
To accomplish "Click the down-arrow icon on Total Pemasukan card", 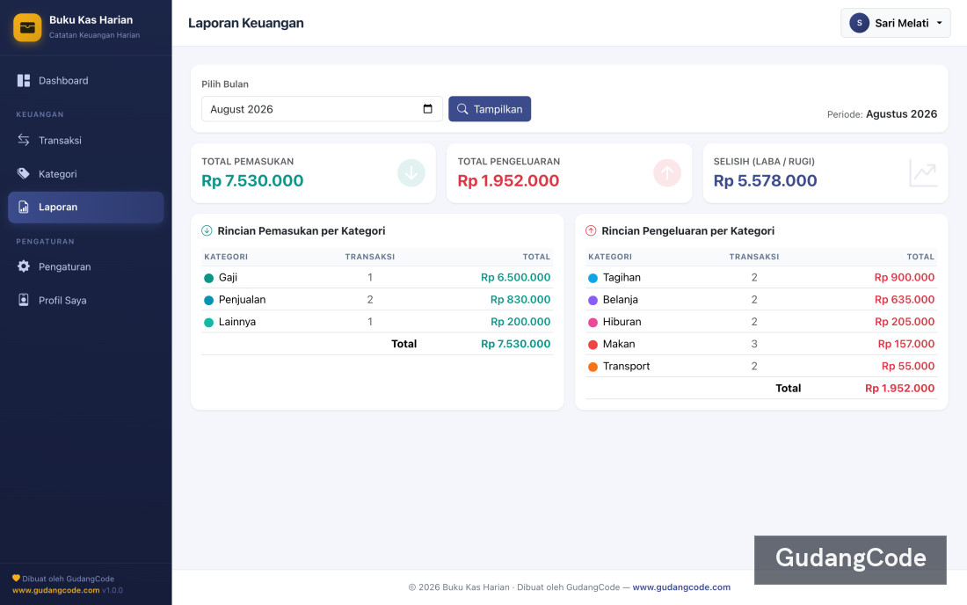I will pyautogui.click(x=411, y=172).
